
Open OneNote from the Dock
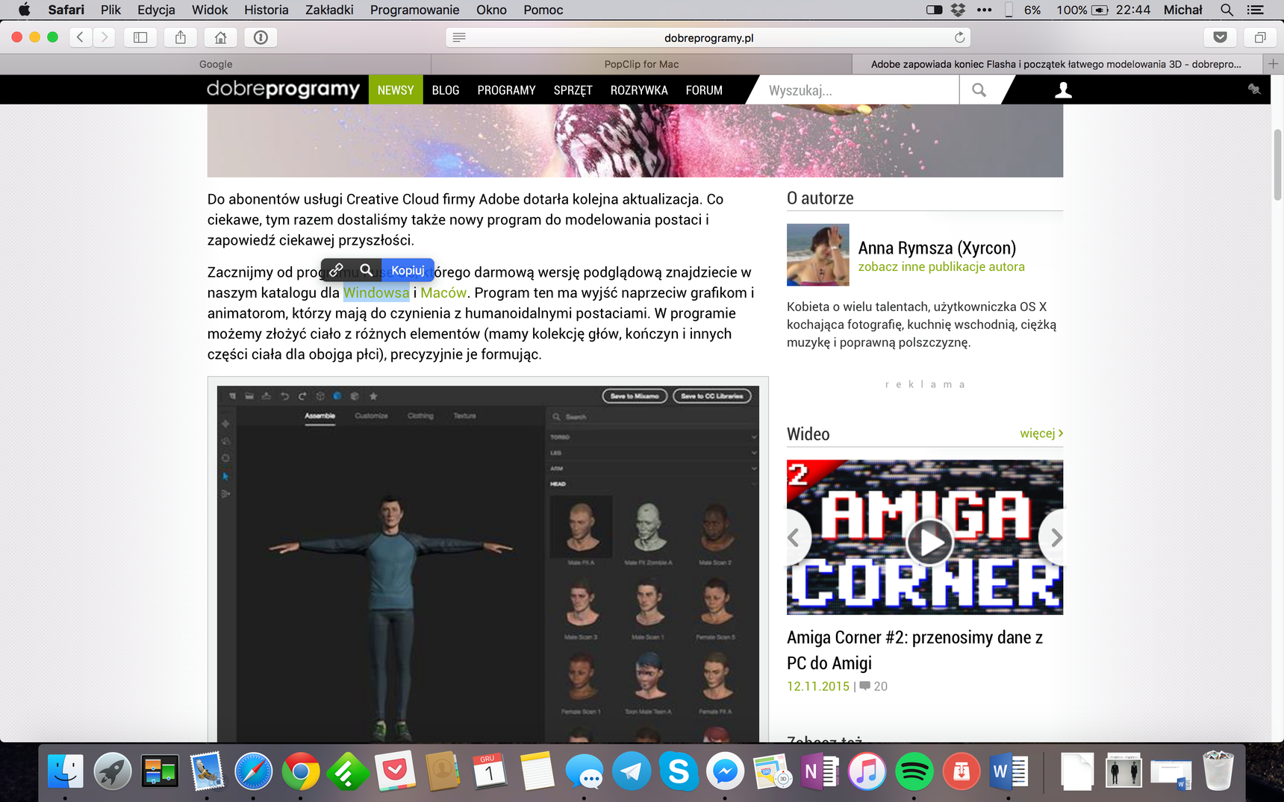pos(820,771)
